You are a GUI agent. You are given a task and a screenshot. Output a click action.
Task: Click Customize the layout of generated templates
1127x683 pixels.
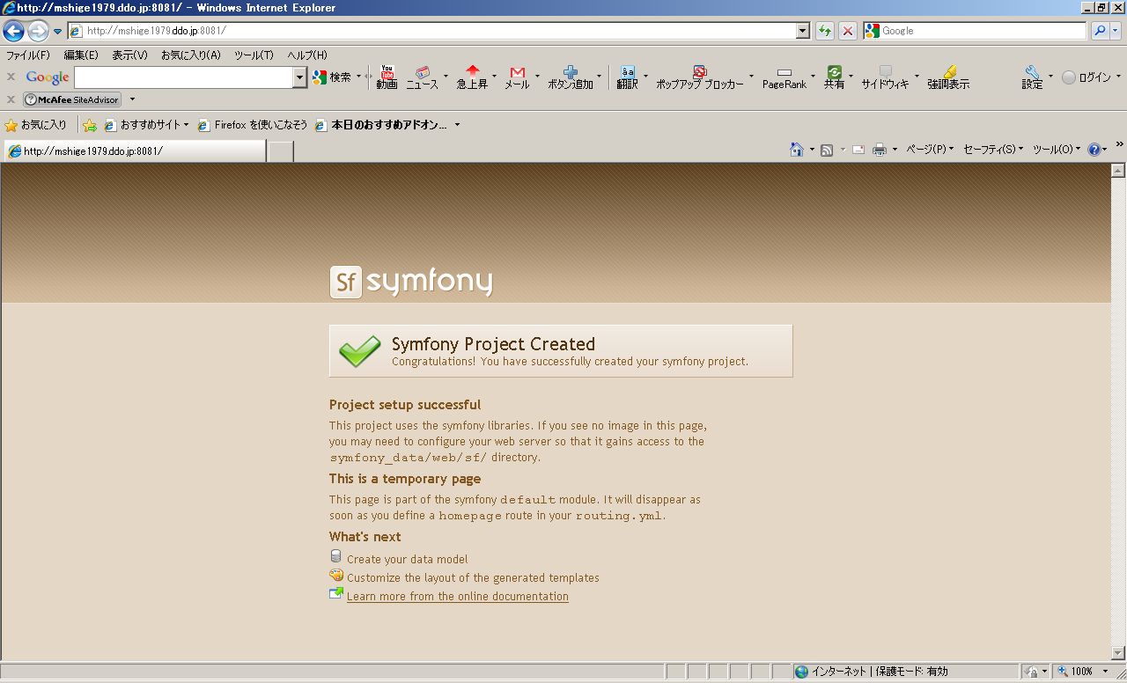pyautogui.click(x=473, y=577)
